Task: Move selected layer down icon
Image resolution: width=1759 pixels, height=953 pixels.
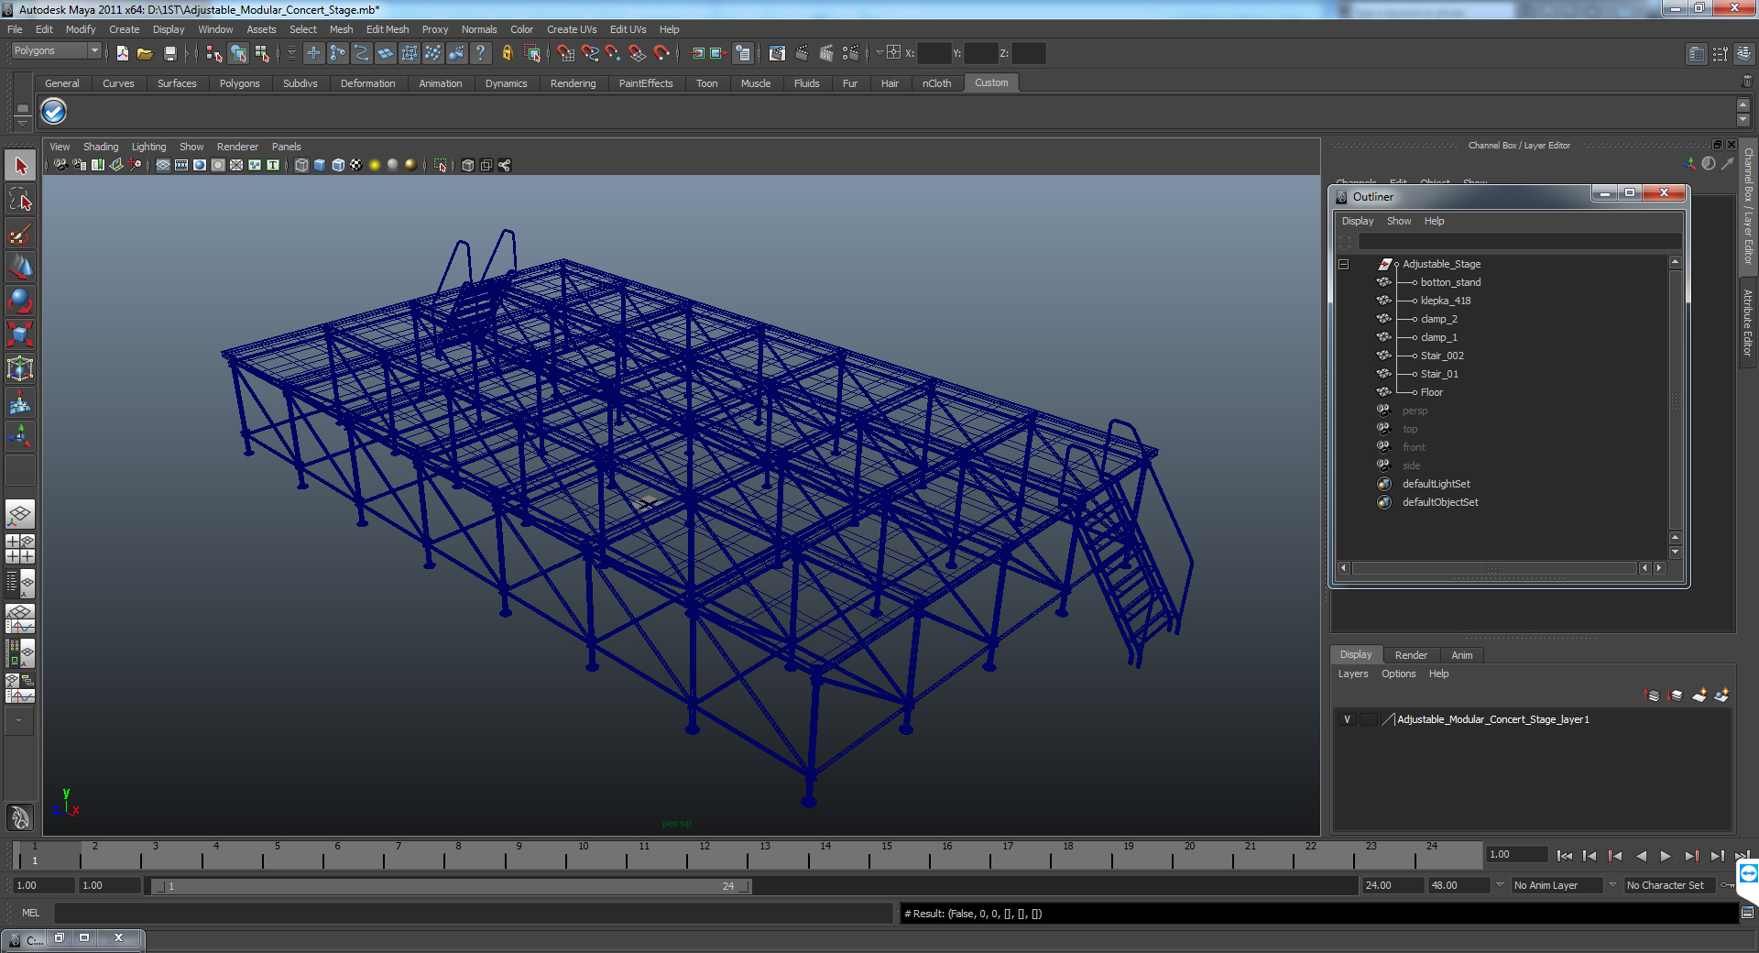Action: pos(1676,696)
